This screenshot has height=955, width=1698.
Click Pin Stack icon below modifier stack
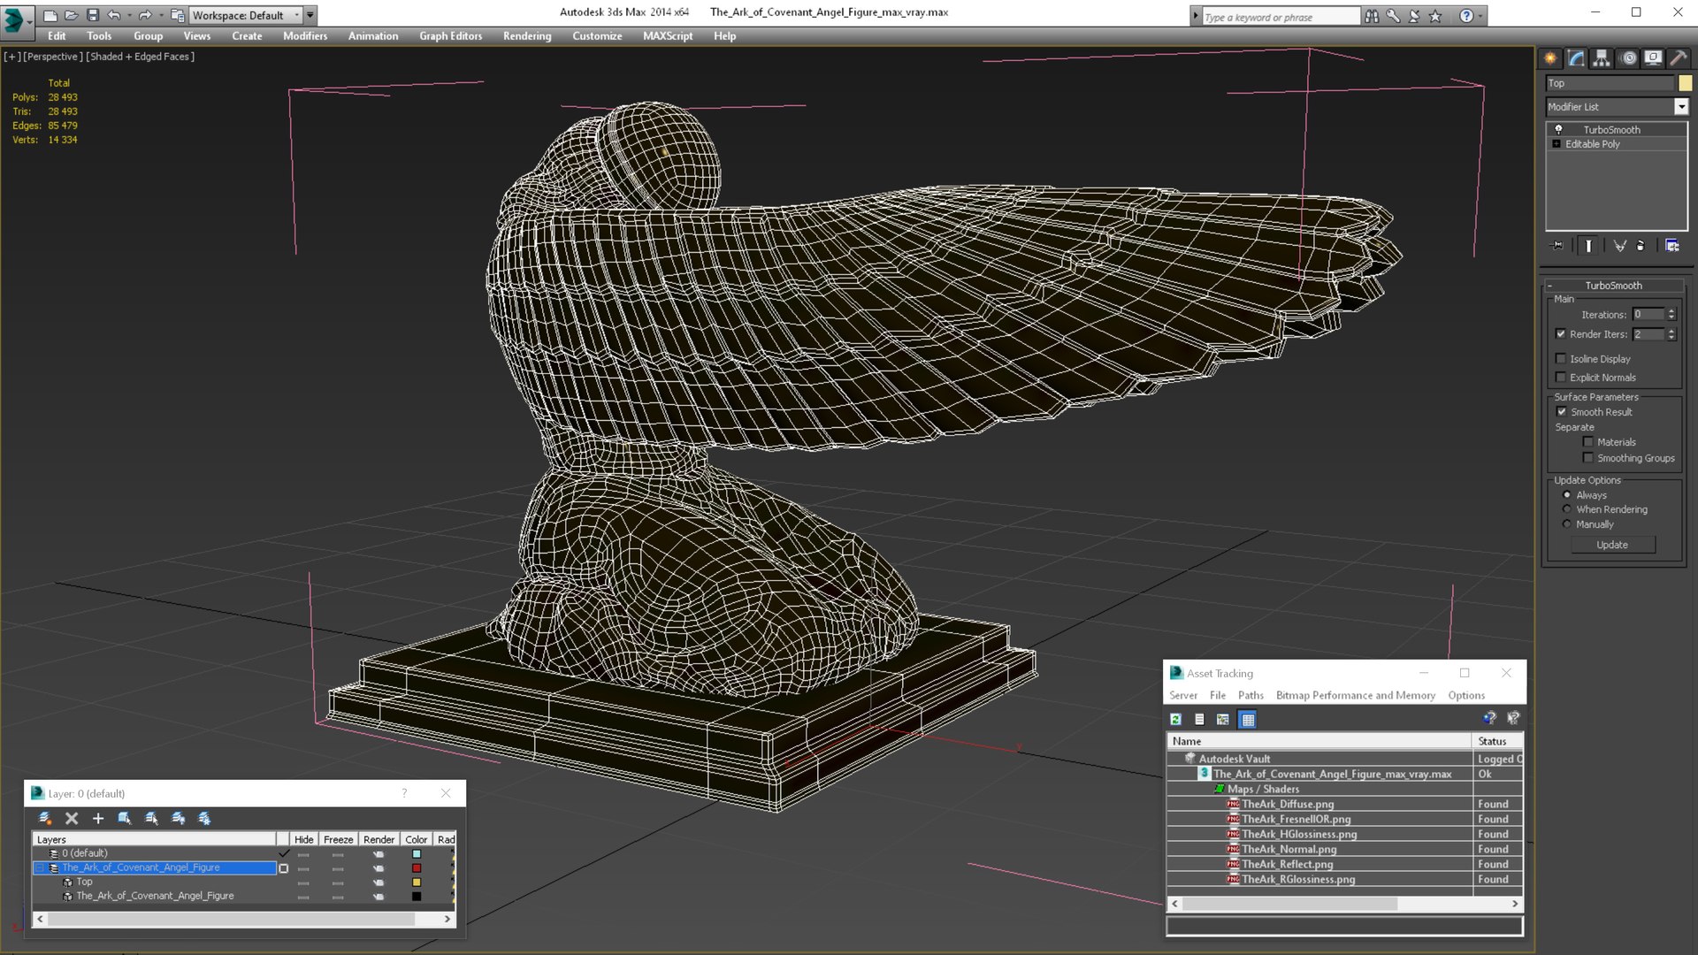pos(1558,246)
